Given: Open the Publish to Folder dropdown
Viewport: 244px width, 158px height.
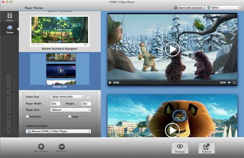Looking at the screenshot, I should click(x=58, y=131).
